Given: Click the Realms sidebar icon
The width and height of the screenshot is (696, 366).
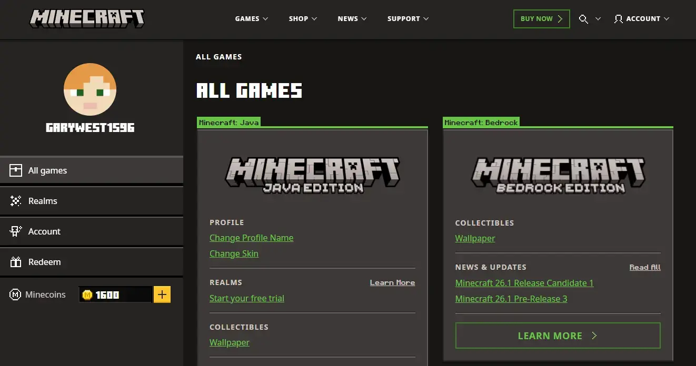Looking at the screenshot, I should coord(16,201).
